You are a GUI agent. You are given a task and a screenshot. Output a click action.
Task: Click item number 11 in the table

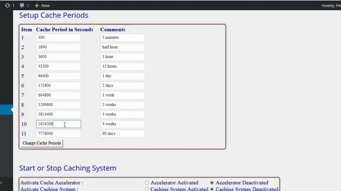[23, 134]
